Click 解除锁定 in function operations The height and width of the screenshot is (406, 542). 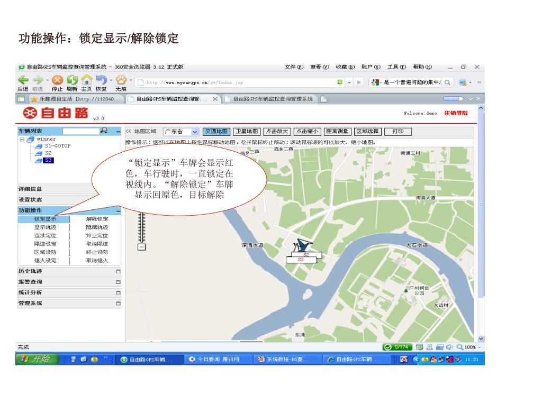click(97, 219)
